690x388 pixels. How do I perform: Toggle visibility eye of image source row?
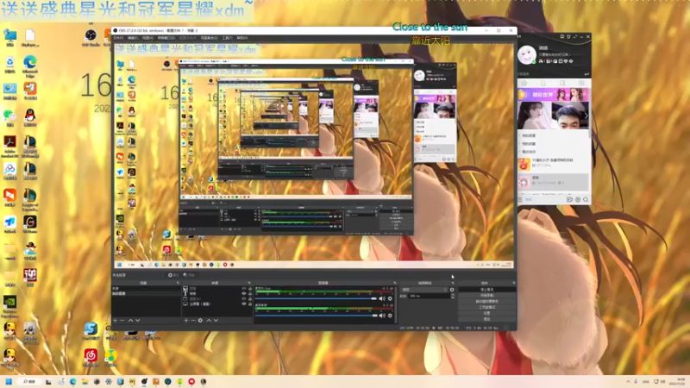pos(244,289)
